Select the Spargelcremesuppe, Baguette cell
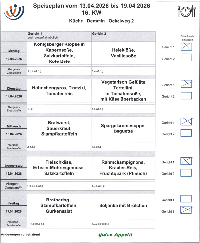The width and height of the screenshot is (200, 243). pos(123,128)
